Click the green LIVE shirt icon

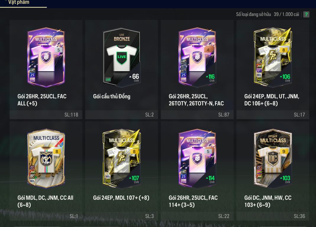(x=122, y=57)
